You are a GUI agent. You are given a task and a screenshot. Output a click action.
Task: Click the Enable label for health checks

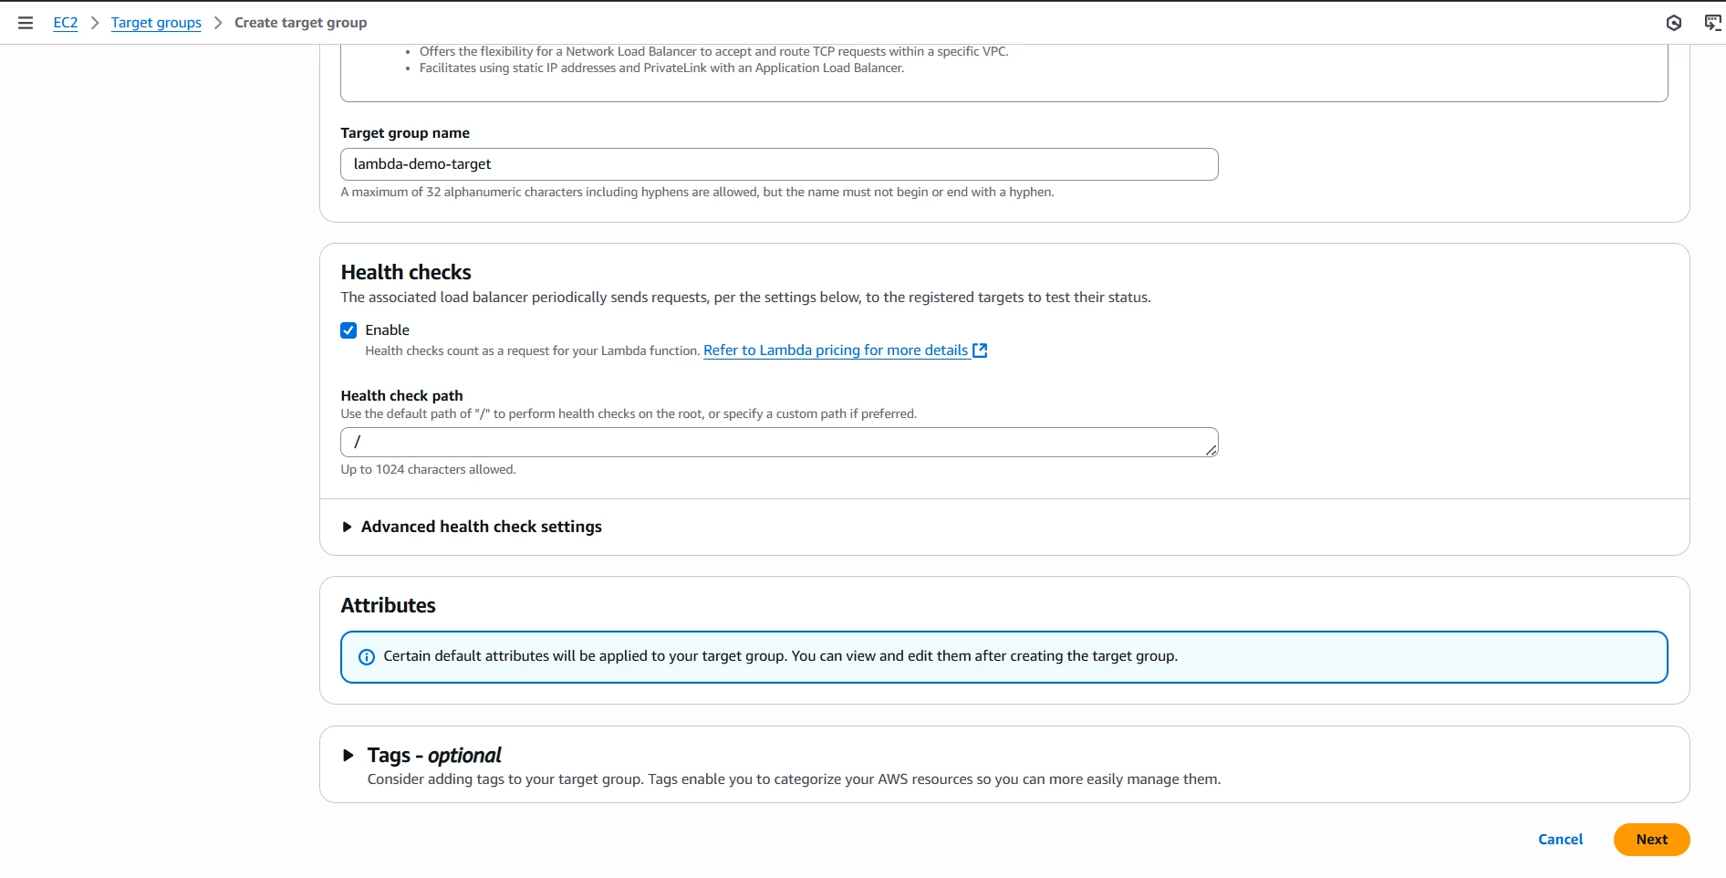387,330
